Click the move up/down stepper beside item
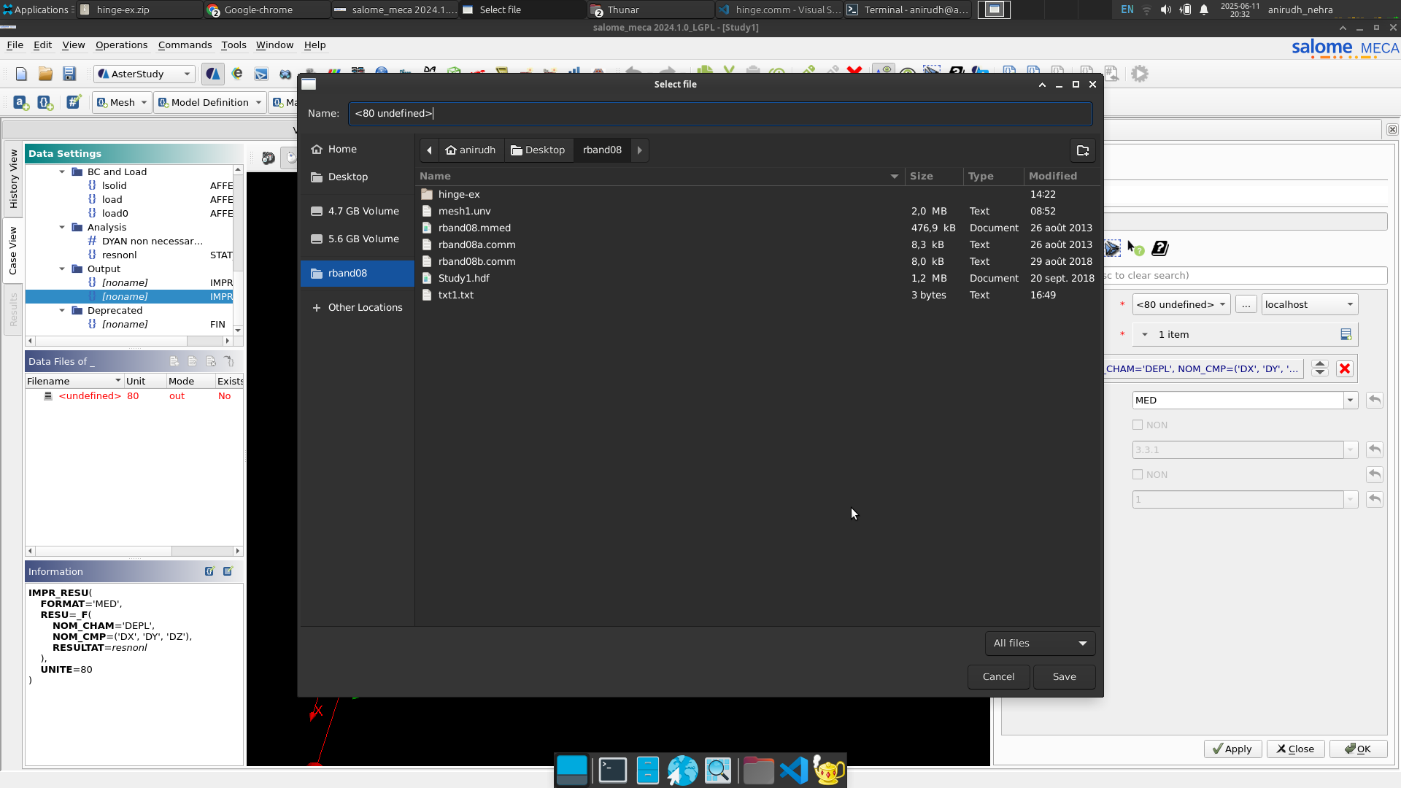 pyautogui.click(x=1319, y=368)
